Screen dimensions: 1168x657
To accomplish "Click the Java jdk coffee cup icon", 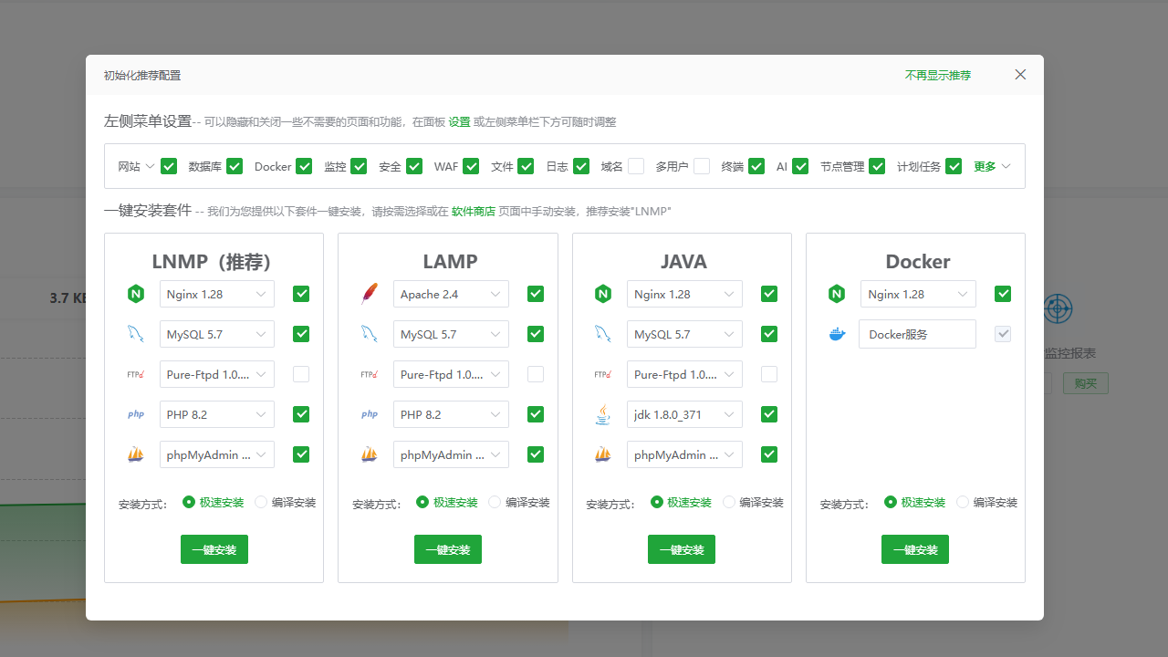I will (x=603, y=414).
